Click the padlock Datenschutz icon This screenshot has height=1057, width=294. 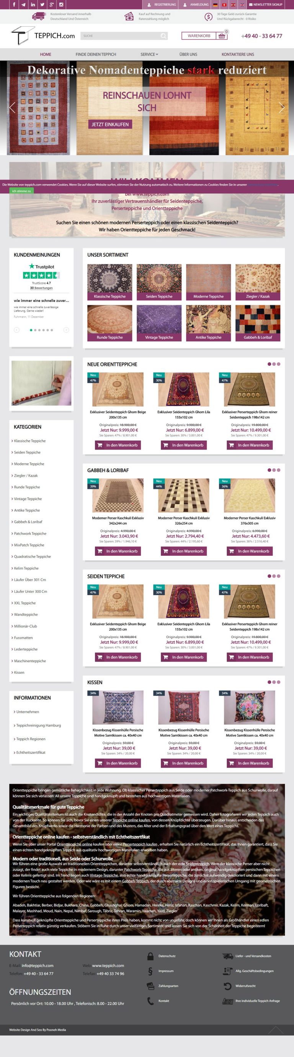pos(150,956)
